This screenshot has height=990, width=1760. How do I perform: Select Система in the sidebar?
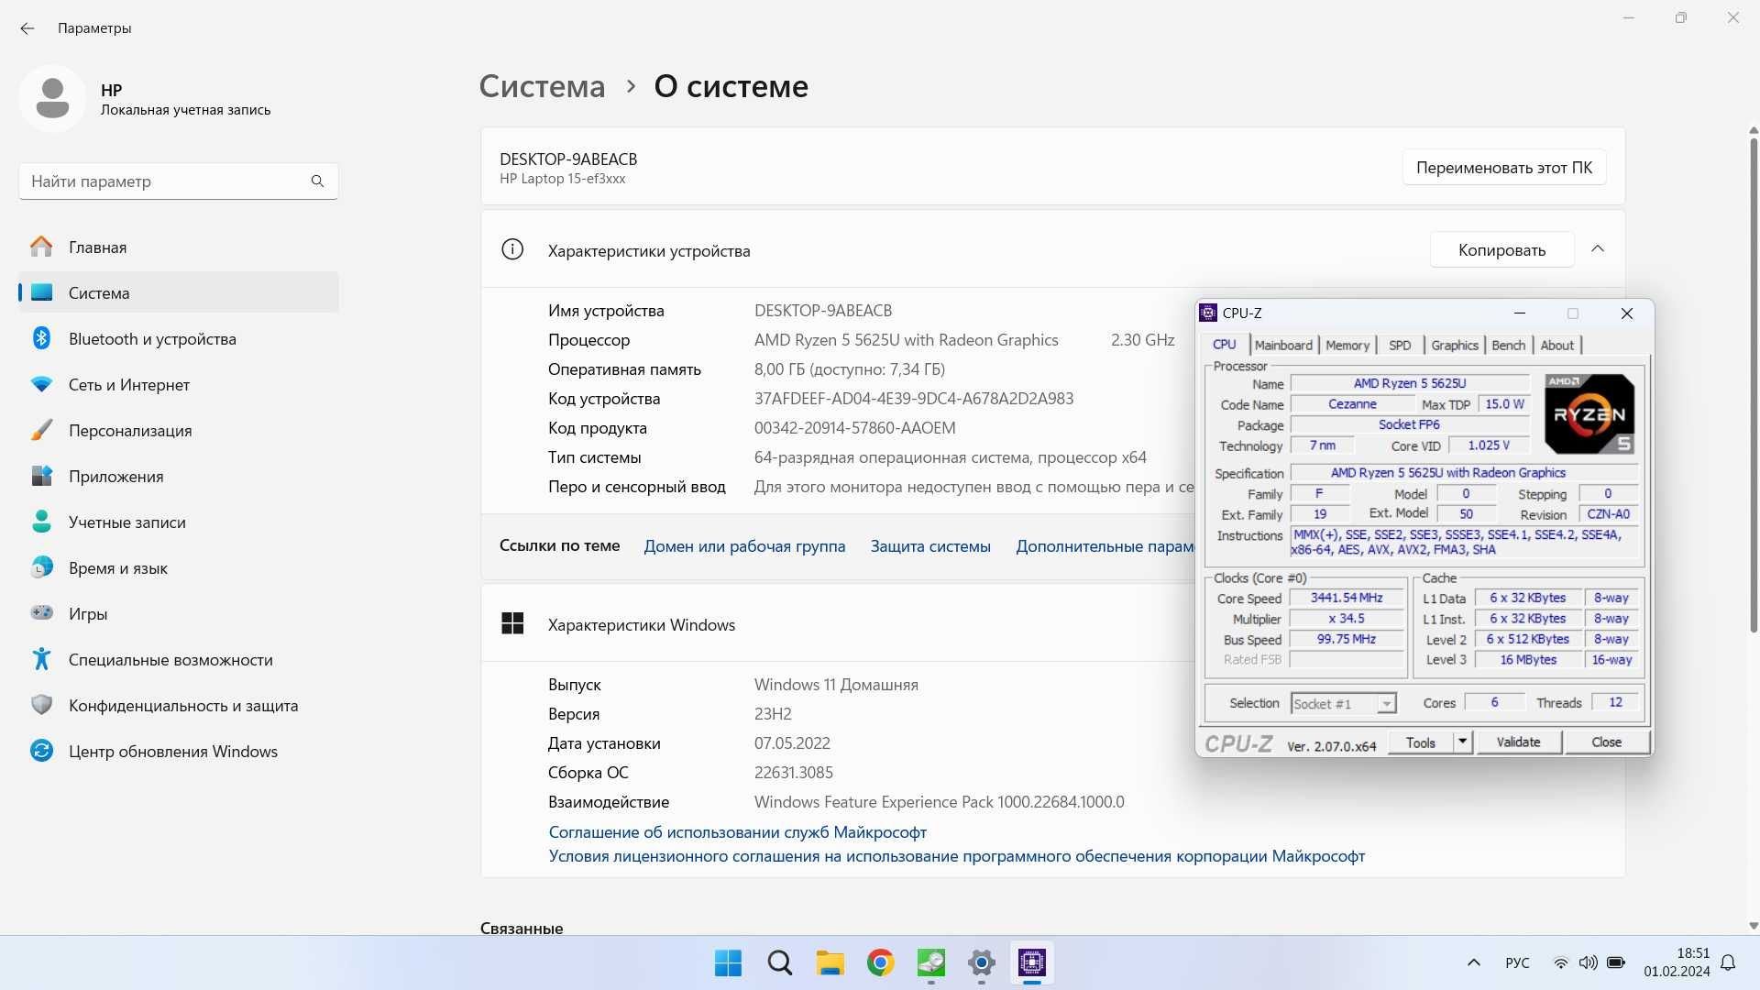(x=179, y=292)
